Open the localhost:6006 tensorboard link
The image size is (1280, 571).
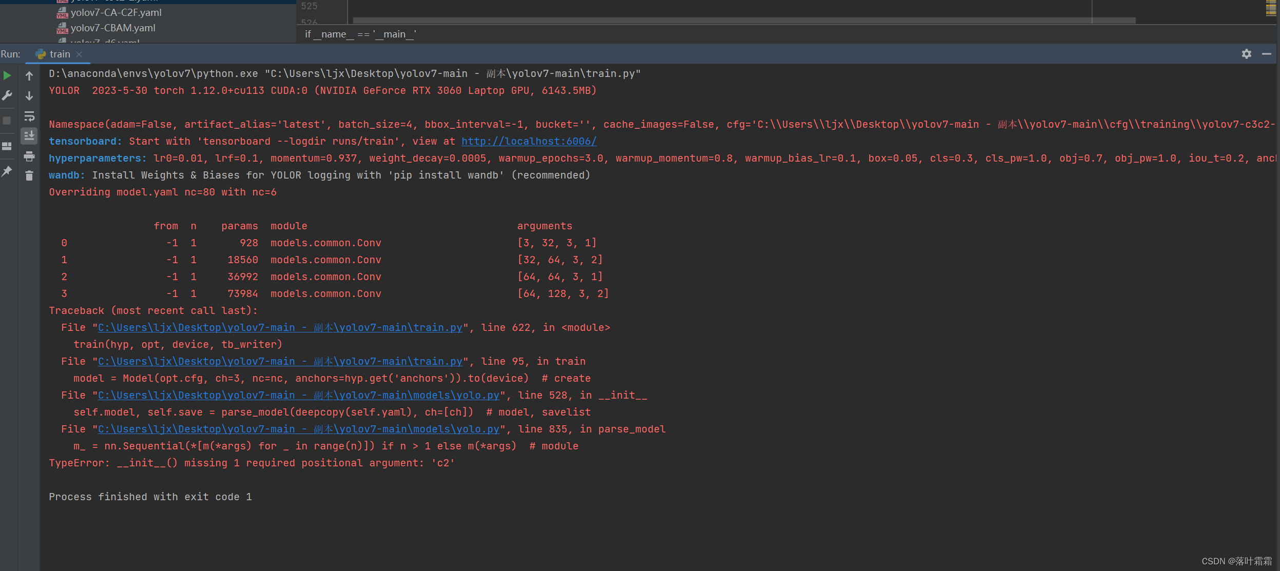[529, 141]
